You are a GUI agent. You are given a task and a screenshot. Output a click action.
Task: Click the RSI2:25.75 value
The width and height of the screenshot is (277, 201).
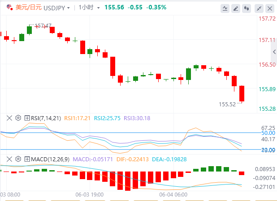coord(107,118)
